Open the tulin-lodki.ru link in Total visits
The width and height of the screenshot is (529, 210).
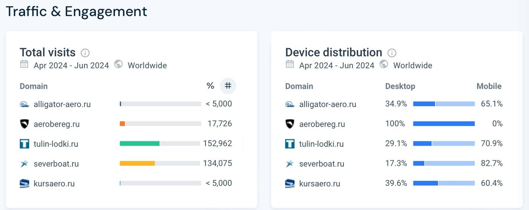56,144
